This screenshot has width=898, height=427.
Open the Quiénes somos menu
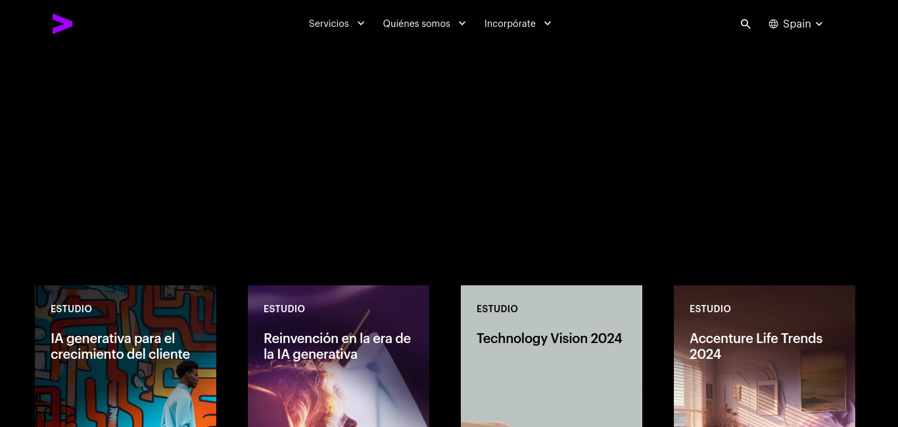[x=417, y=24]
